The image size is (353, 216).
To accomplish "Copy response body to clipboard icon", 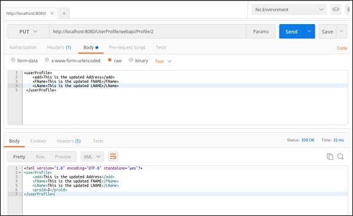I will pos(330,157).
